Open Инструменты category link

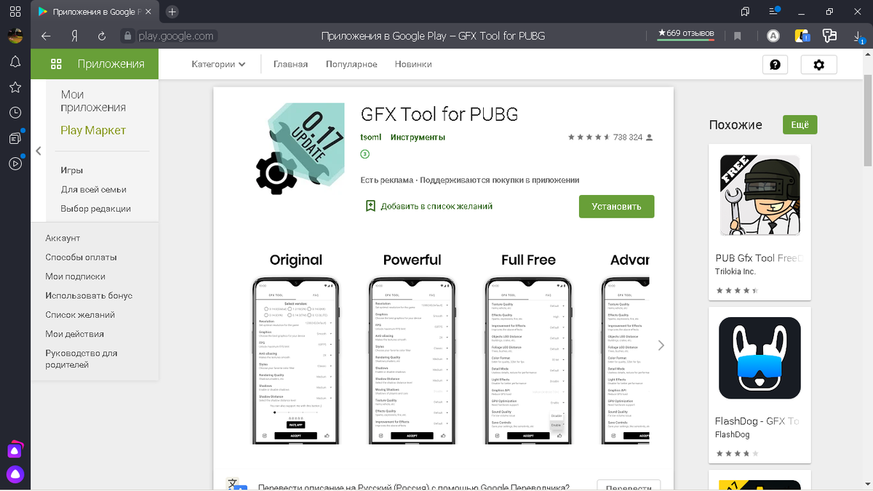(x=418, y=137)
